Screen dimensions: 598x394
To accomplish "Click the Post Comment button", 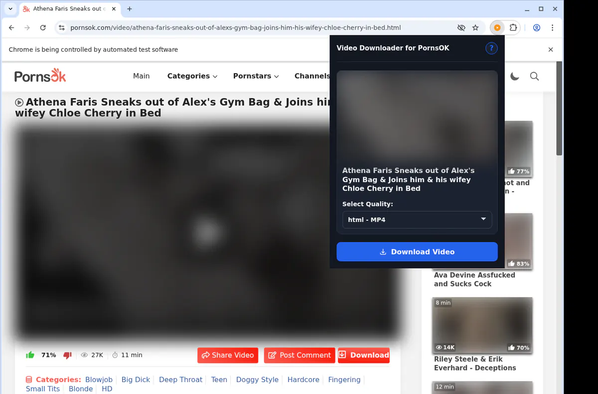I will click(x=299, y=355).
